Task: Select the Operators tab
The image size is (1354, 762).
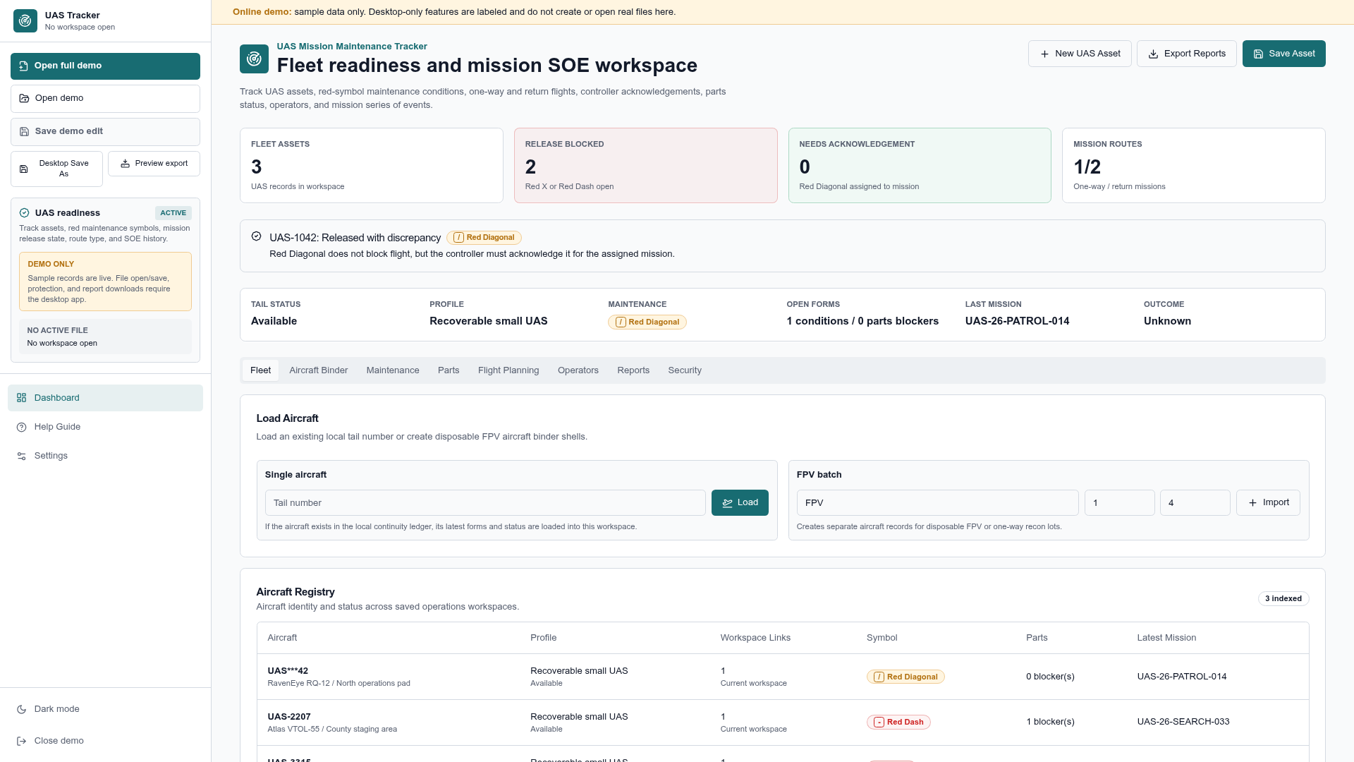Action: 578,370
